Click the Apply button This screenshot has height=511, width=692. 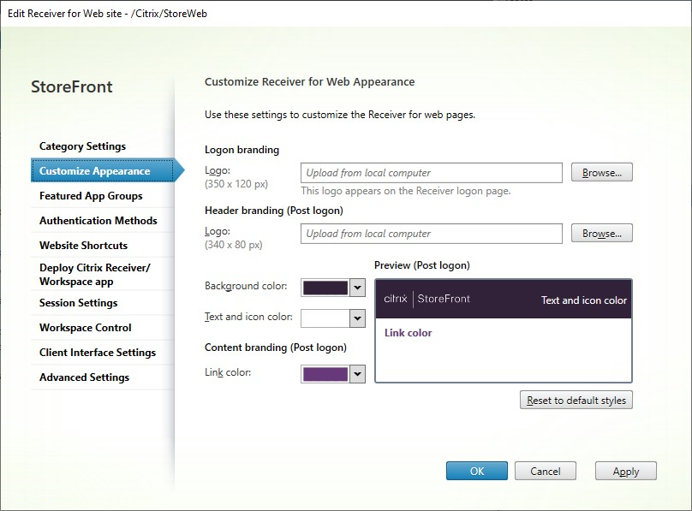pos(626,472)
